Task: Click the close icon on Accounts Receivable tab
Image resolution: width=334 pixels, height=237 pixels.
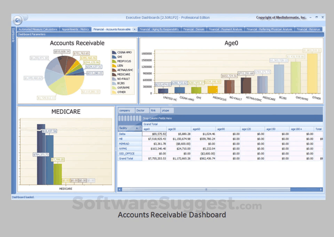Action: coord(135,29)
